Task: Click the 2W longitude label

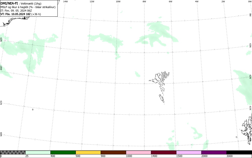Action: 223,2
